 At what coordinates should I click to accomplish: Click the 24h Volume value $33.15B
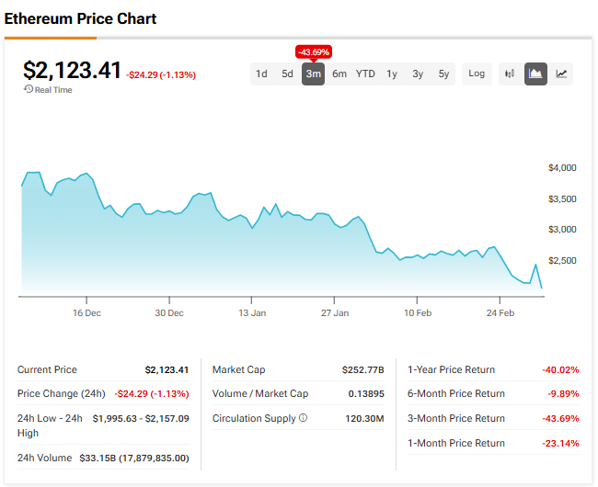(134, 458)
